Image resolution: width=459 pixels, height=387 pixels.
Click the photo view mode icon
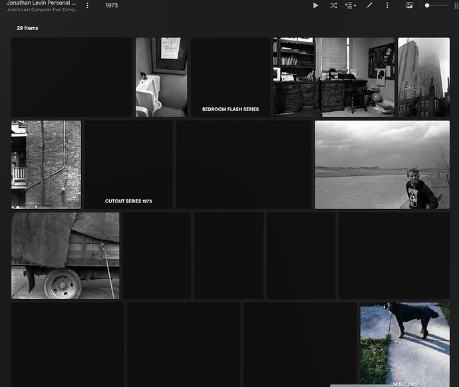pos(409,5)
